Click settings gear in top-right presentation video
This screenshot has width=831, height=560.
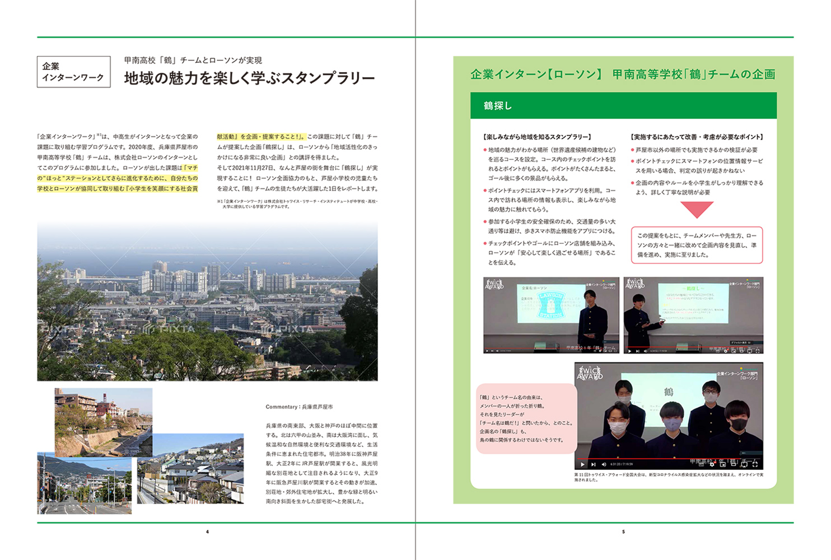(x=726, y=351)
